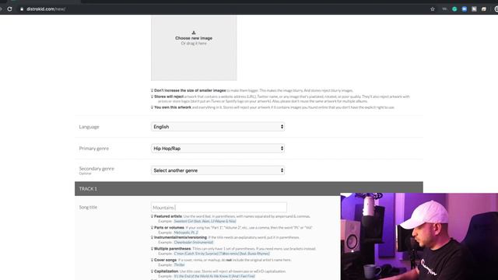The width and height of the screenshot is (498, 280).
Task: Click the Choose new image upload area
Action: click(194, 47)
